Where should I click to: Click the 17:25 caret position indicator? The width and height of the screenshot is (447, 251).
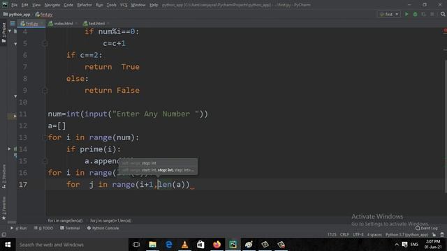tap(332, 235)
